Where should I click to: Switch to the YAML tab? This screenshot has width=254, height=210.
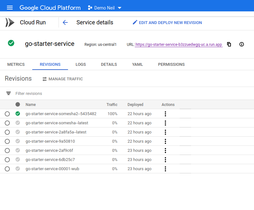(x=137, y=64)
